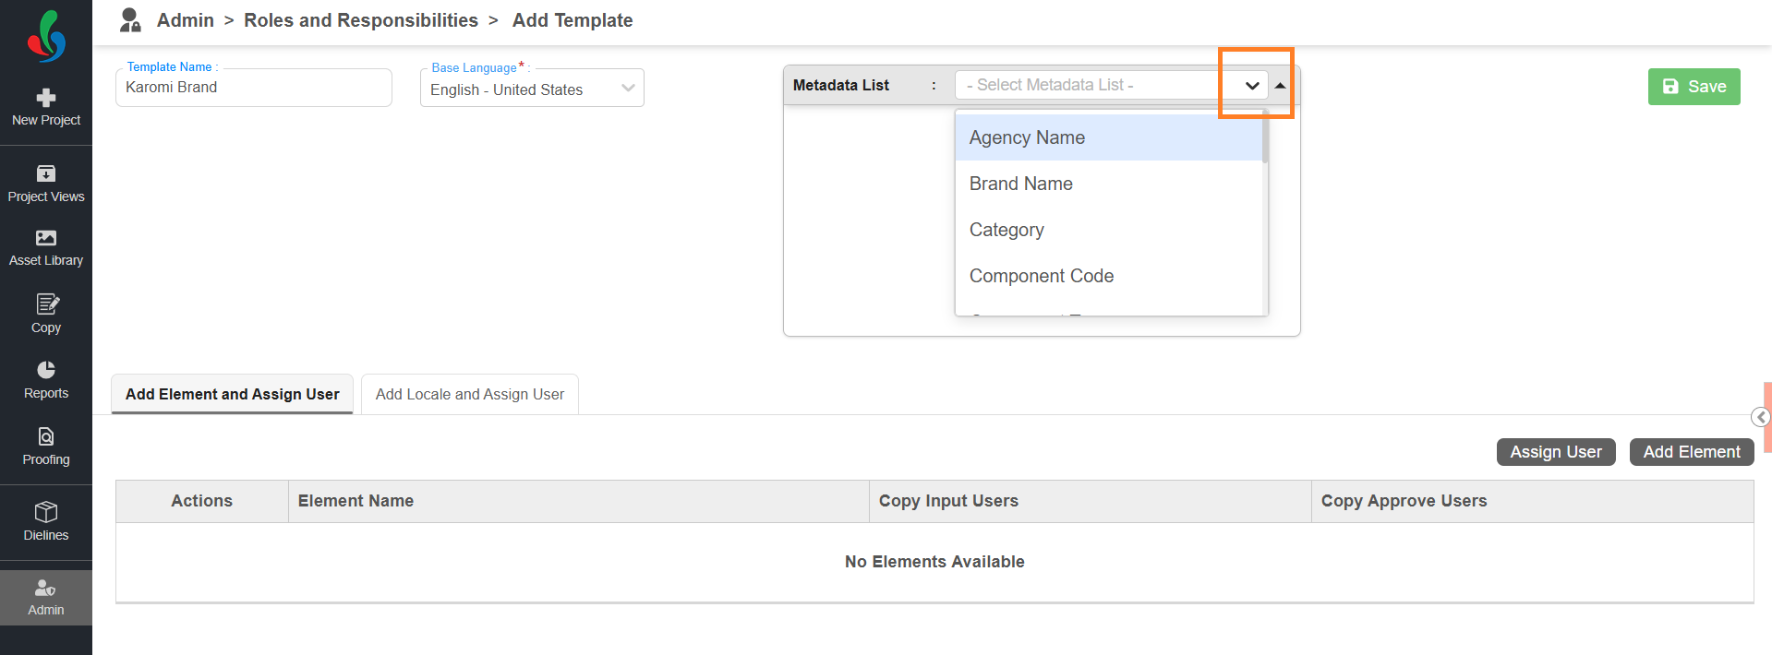The width and height of the screenshot is (1772, 655).
Task: Click the Add Element button
Action: (1691, 452)
